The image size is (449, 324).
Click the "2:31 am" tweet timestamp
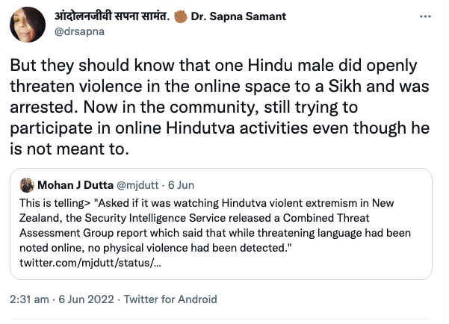pyautogui.click(x=31, y=299)
